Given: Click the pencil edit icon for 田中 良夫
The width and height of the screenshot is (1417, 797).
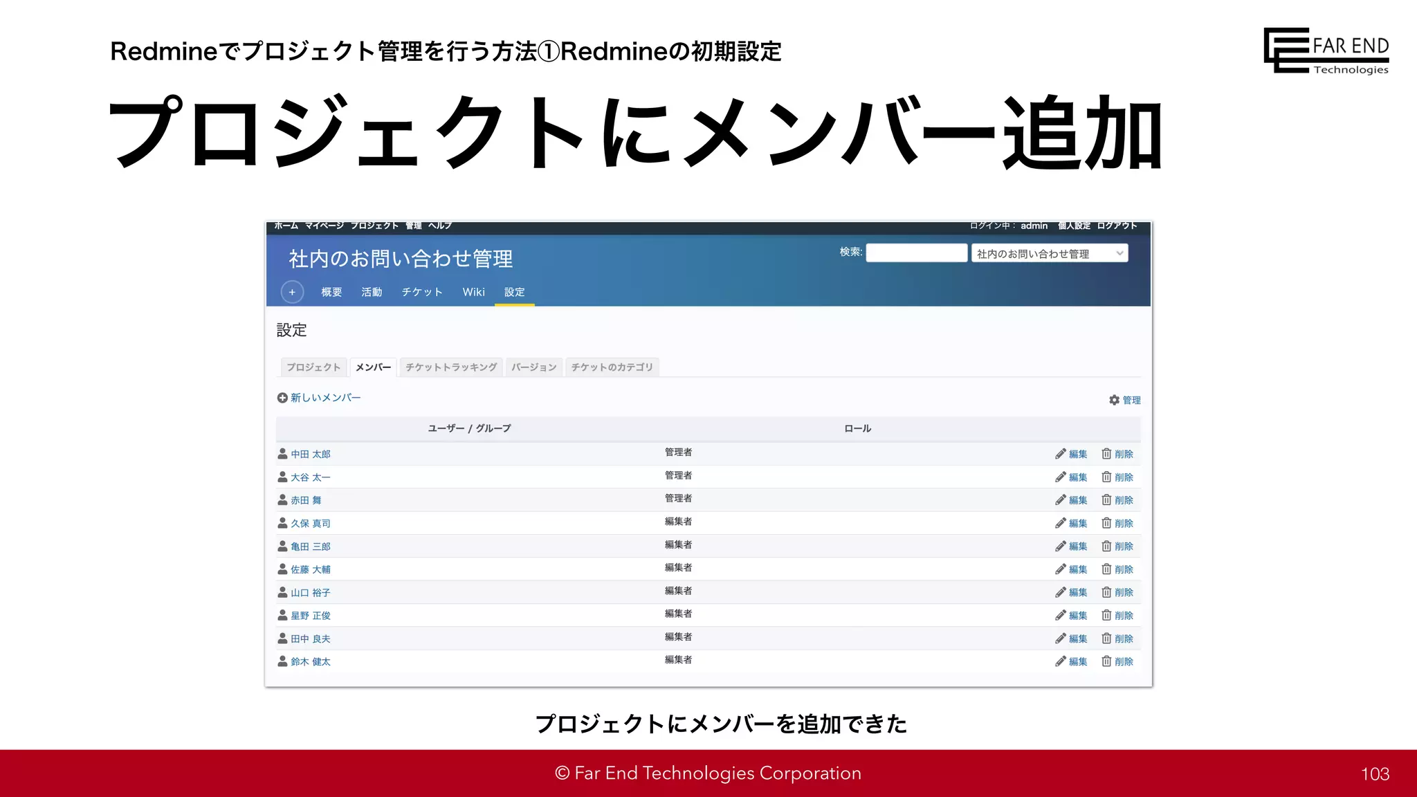Looking at the screenshot, I should [x=1060, y=638].
